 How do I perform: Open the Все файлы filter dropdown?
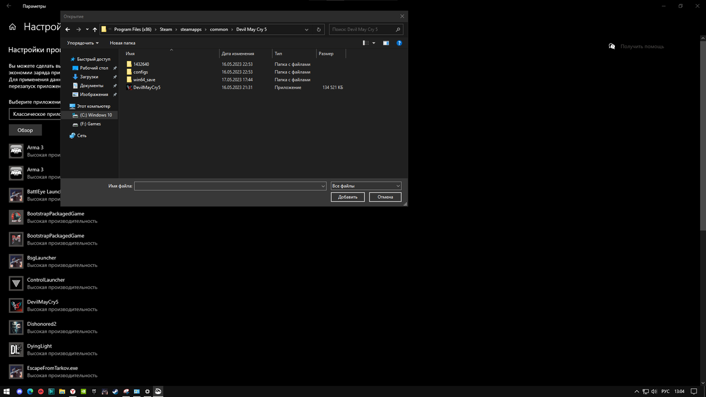click(366, 186)
